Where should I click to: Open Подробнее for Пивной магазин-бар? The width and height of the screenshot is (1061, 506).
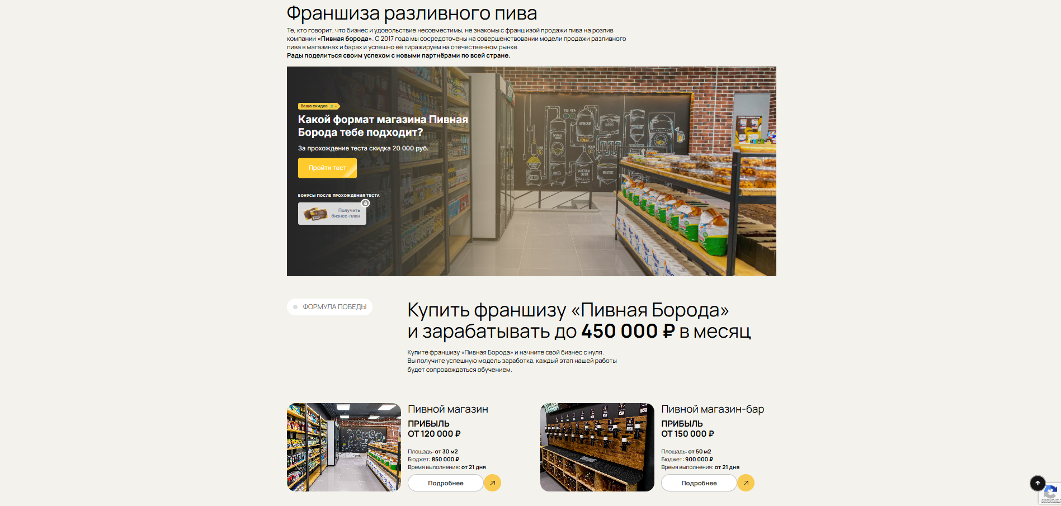point(699,483)
